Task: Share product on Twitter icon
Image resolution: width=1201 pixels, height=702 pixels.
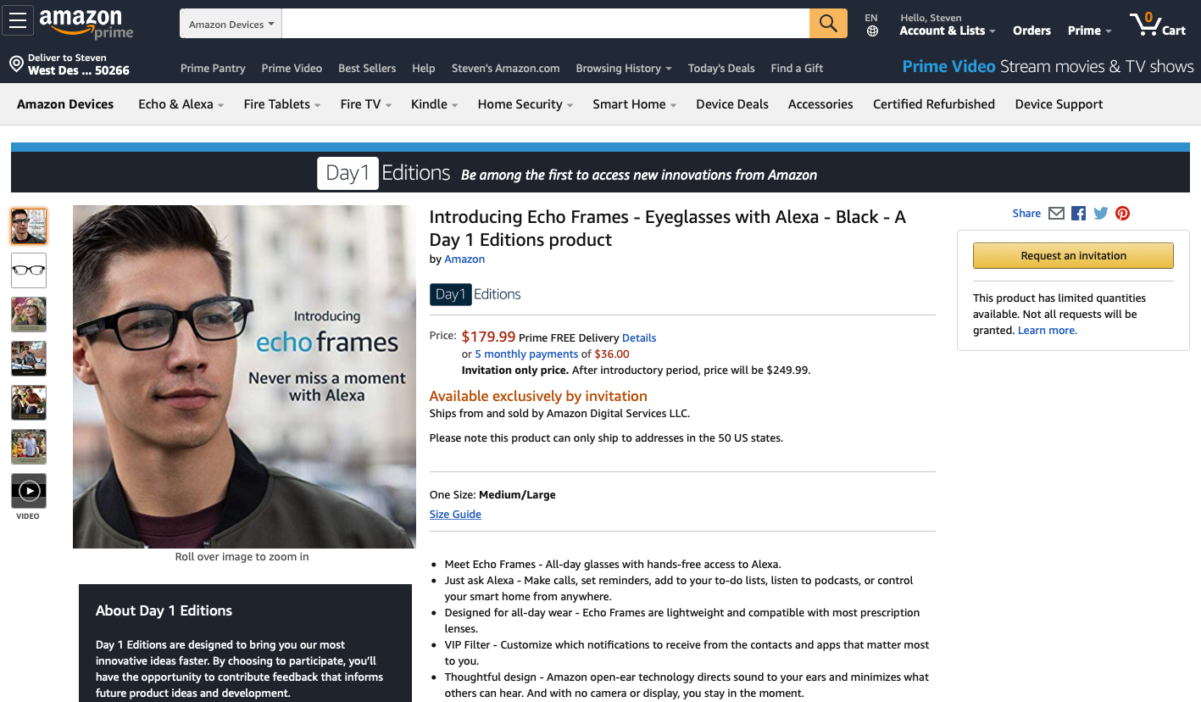Action: pos(1100,214)
